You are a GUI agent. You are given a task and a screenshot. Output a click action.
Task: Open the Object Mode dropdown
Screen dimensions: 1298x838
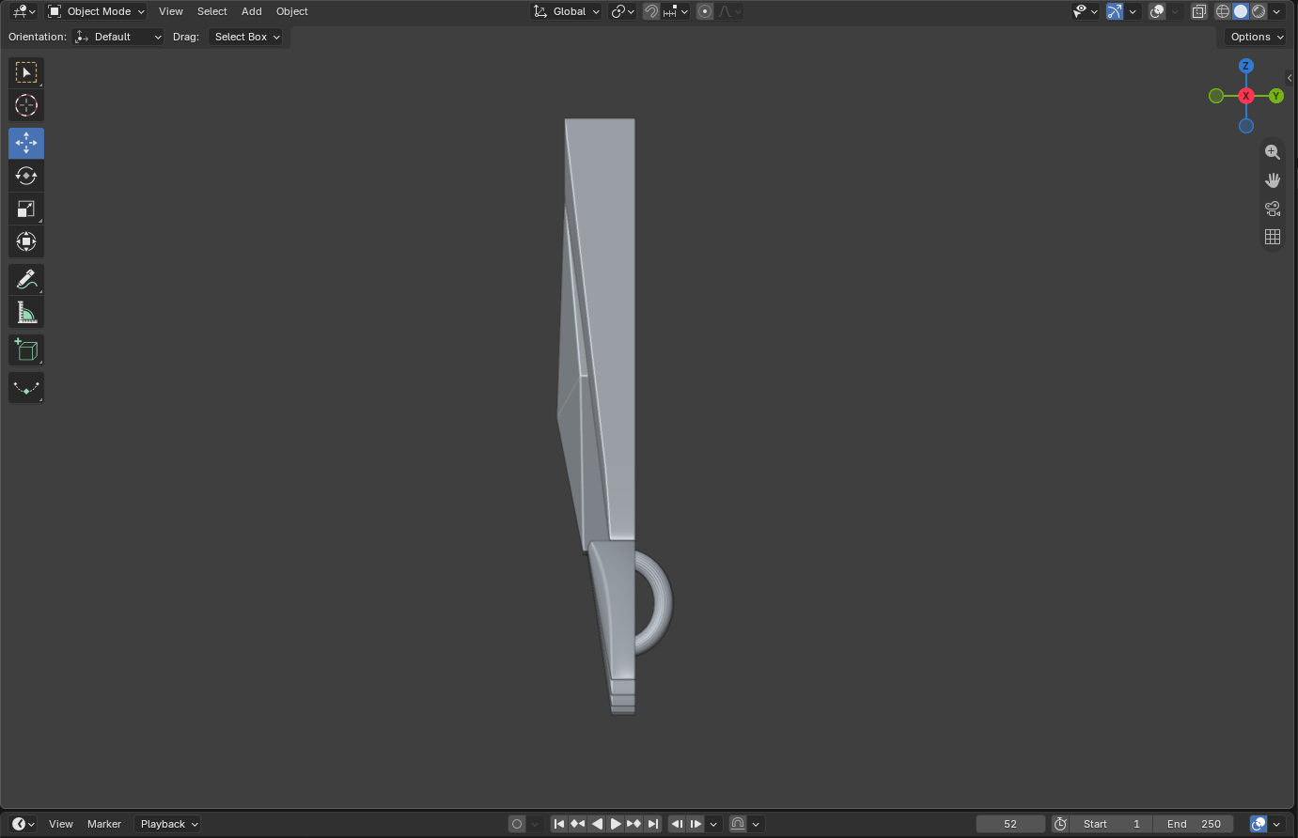[97, 11]
